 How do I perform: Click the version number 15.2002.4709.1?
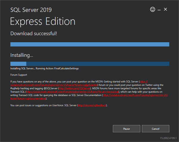point(168,138)
